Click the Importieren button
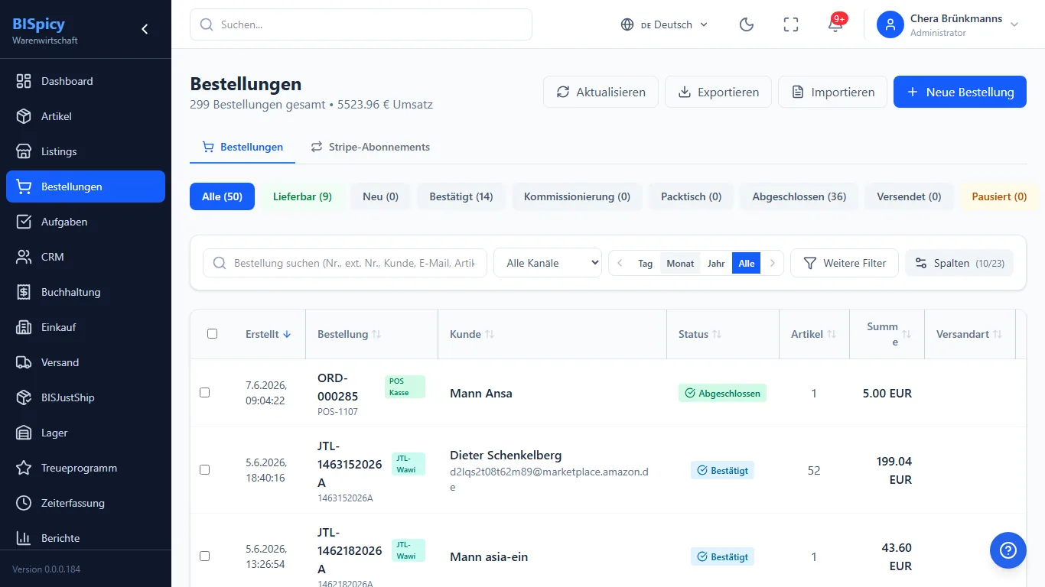 click(832, 92)
